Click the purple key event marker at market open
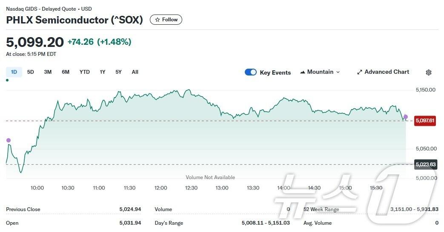The width and height of the screenshot is (444, 232). click(8, 140)
